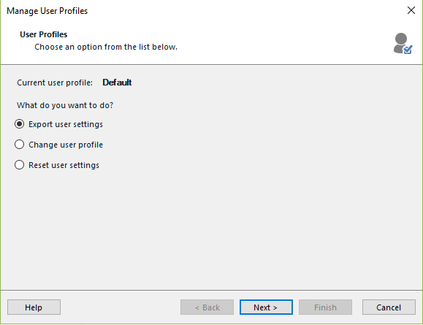This screenshot has height=325, width=423.
Task: Open Help for this wizard
Action: 34,307
